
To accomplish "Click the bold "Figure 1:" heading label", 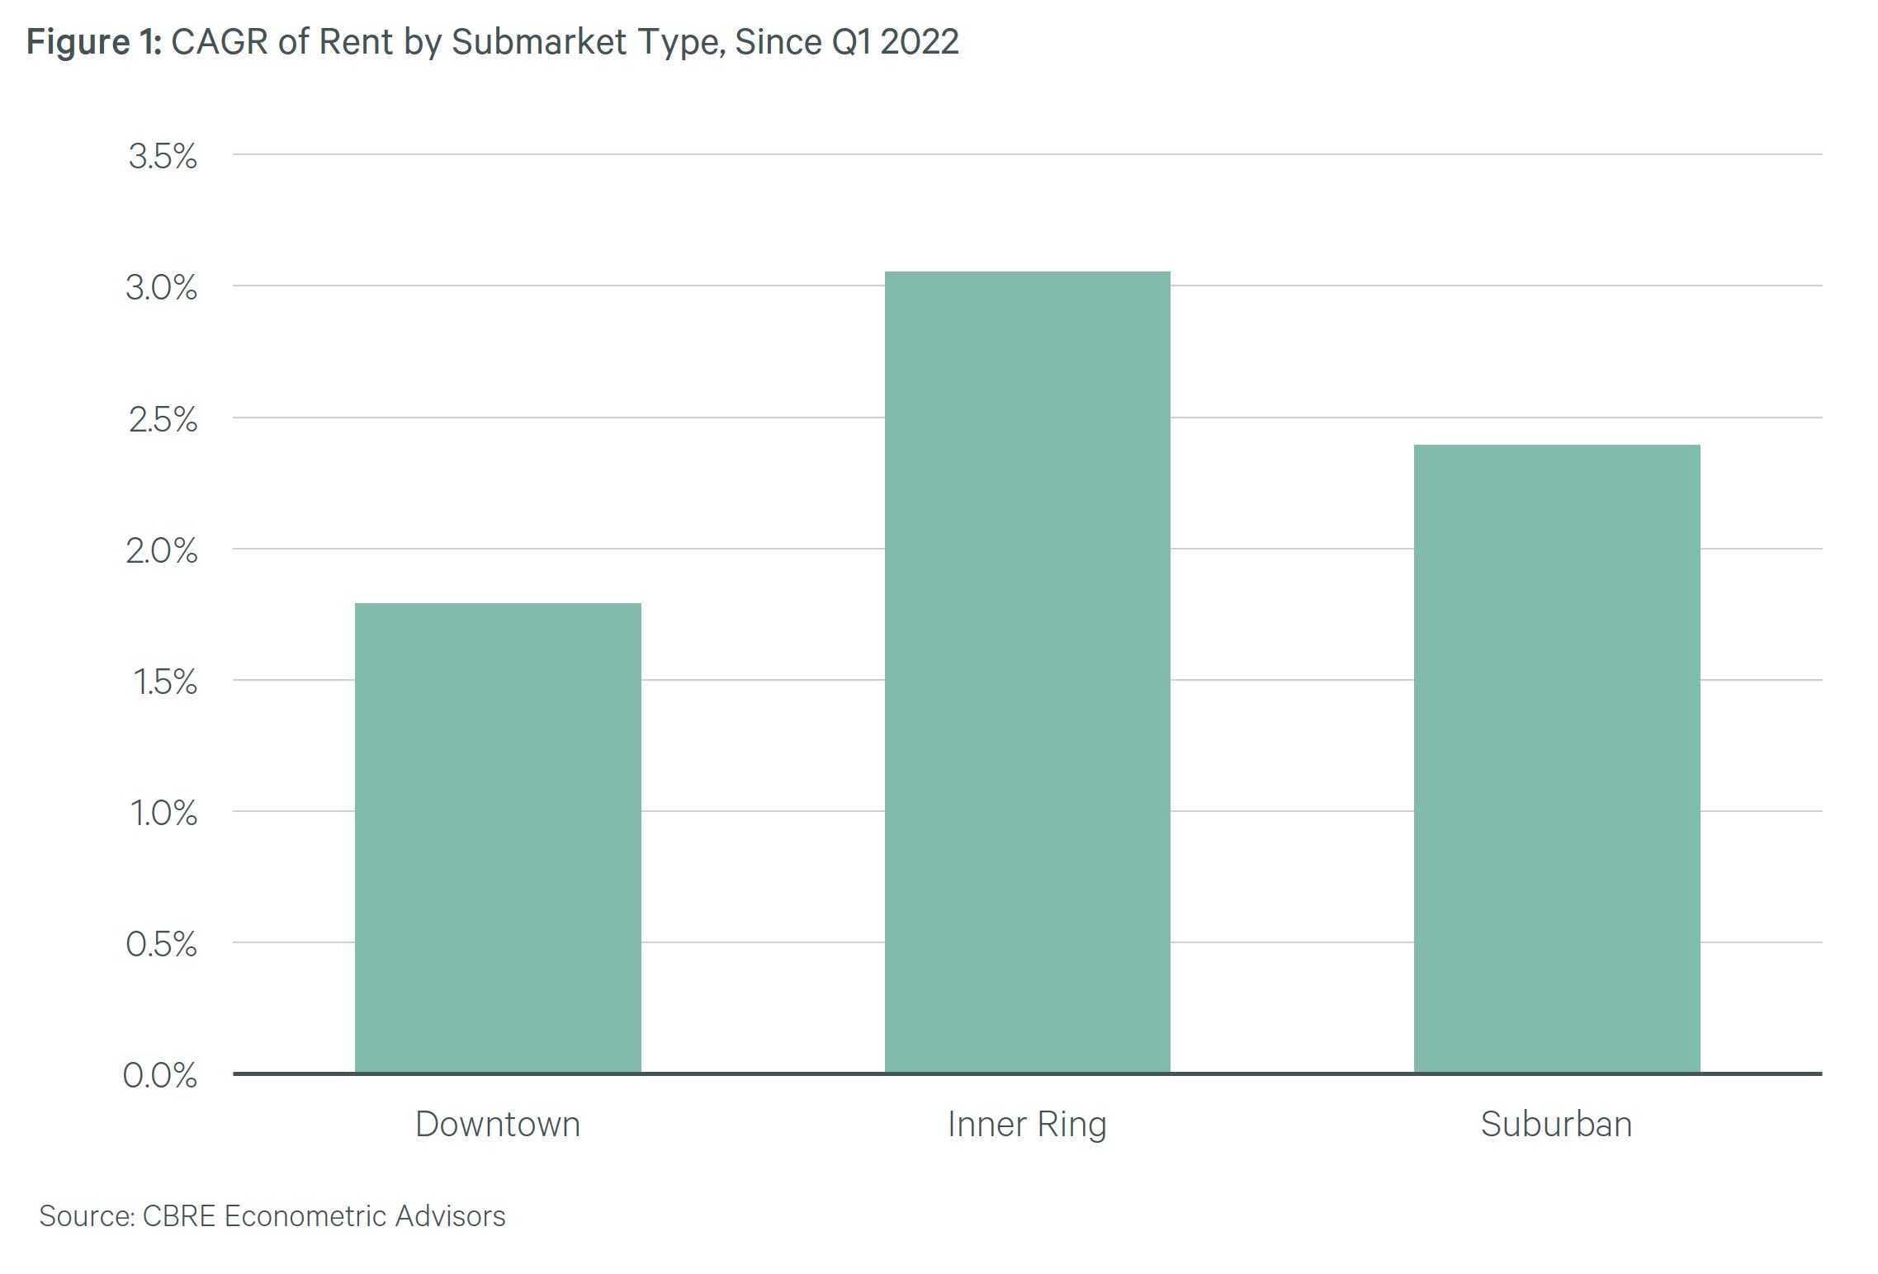I will [94, 41].
